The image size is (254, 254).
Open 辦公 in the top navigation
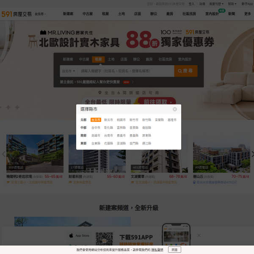tap(154, 14)
